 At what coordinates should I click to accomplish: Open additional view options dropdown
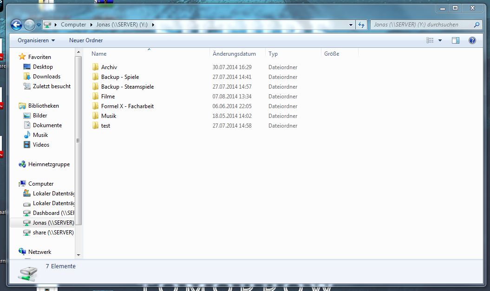[440, 40]
